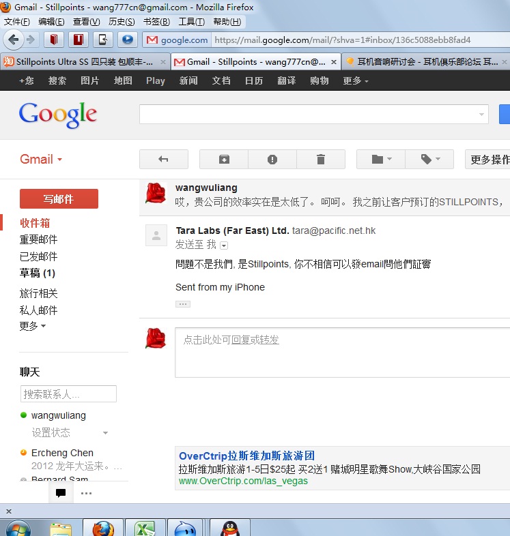Click the address bar URL

click(343, 40)
